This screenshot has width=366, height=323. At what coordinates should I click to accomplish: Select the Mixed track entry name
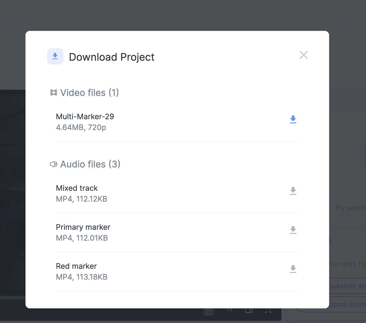[x=77, y=188]
